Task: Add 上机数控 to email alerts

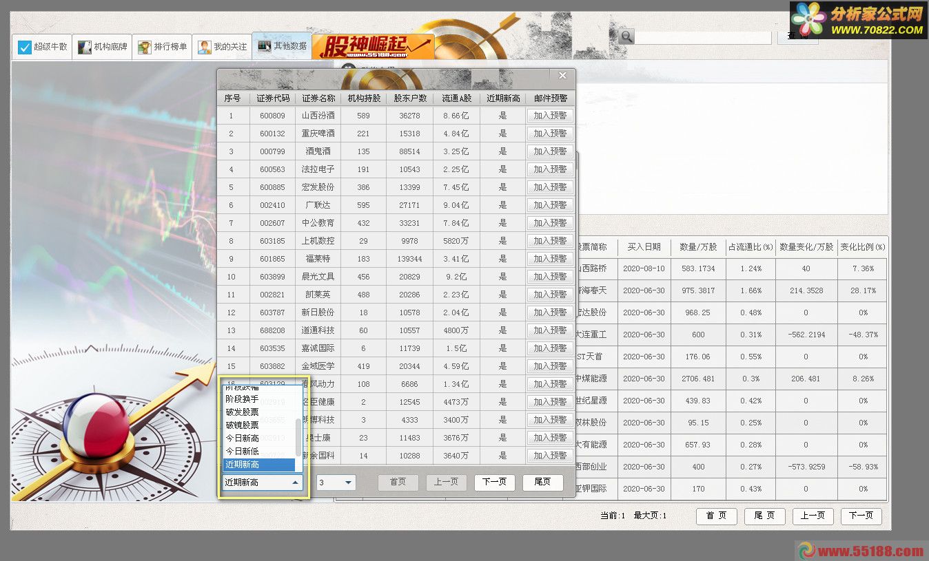Action: point(550,241)
